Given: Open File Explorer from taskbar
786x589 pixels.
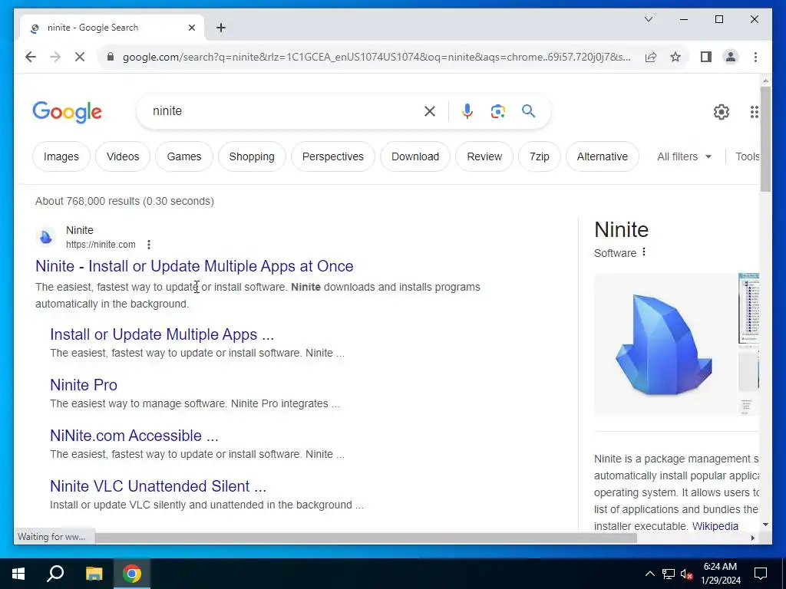Looking at the screenshot, I should (x=94, y=574).
